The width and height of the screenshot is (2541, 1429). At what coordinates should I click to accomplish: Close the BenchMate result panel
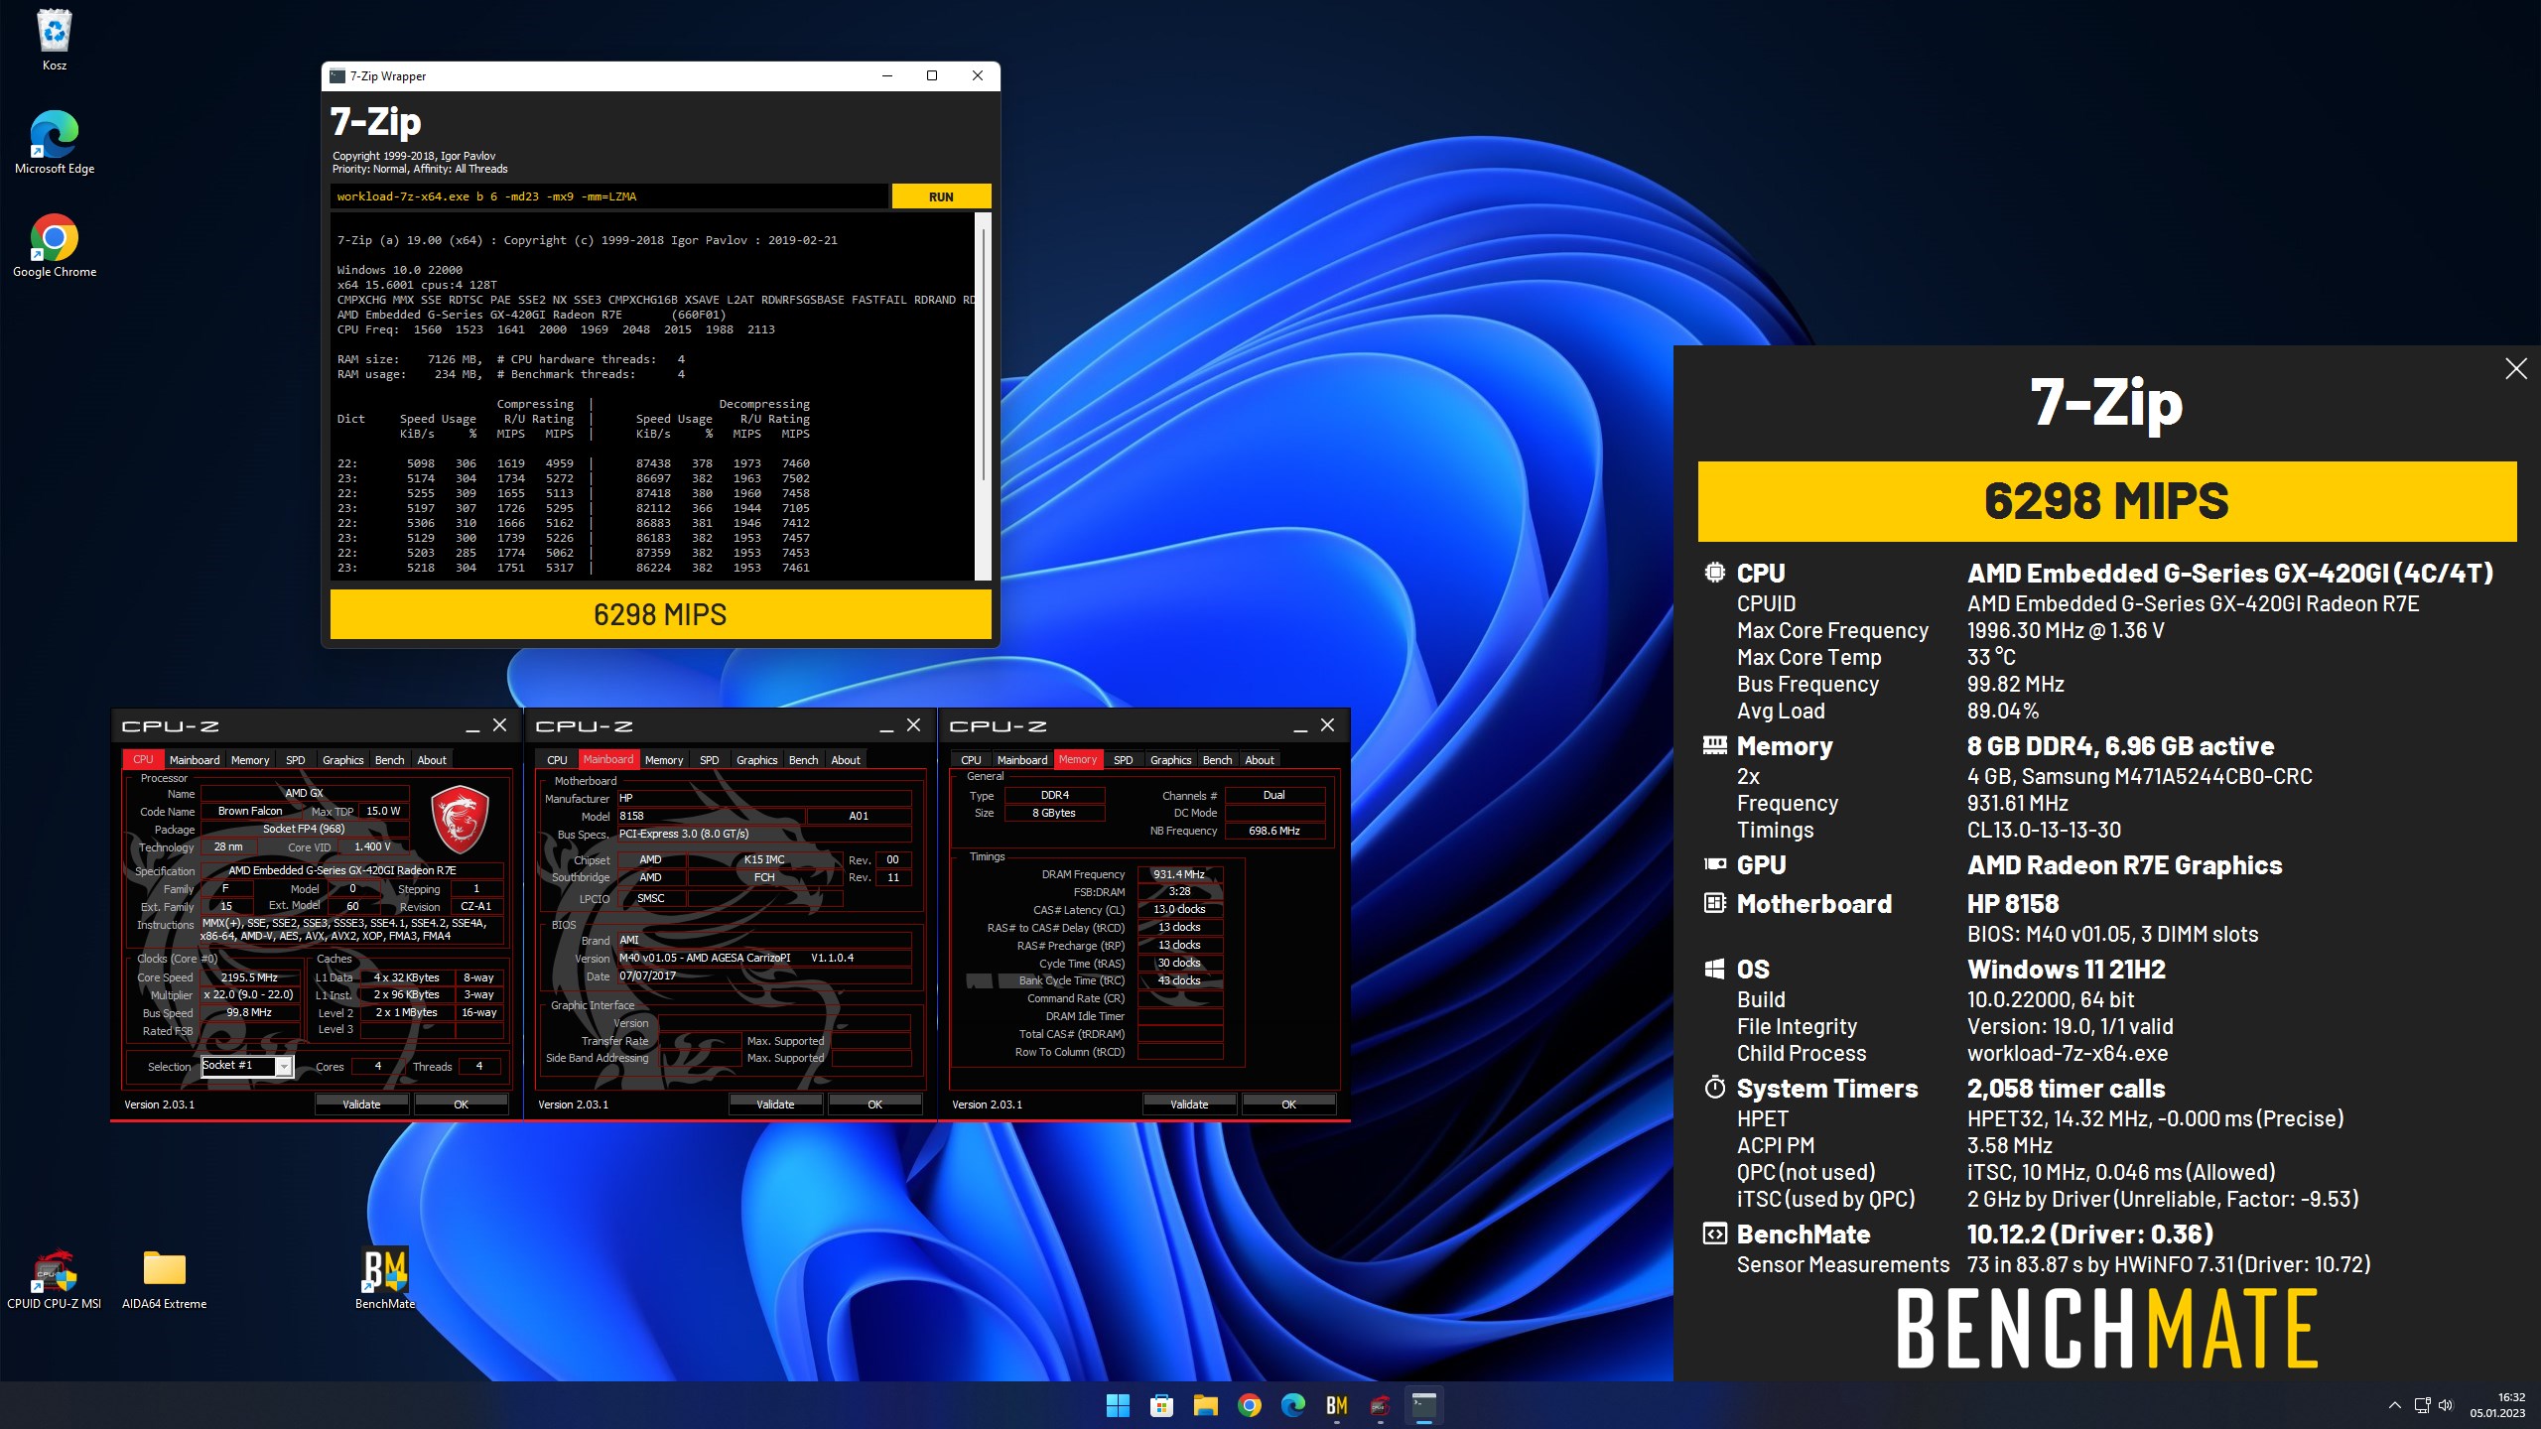[2515, 369]
